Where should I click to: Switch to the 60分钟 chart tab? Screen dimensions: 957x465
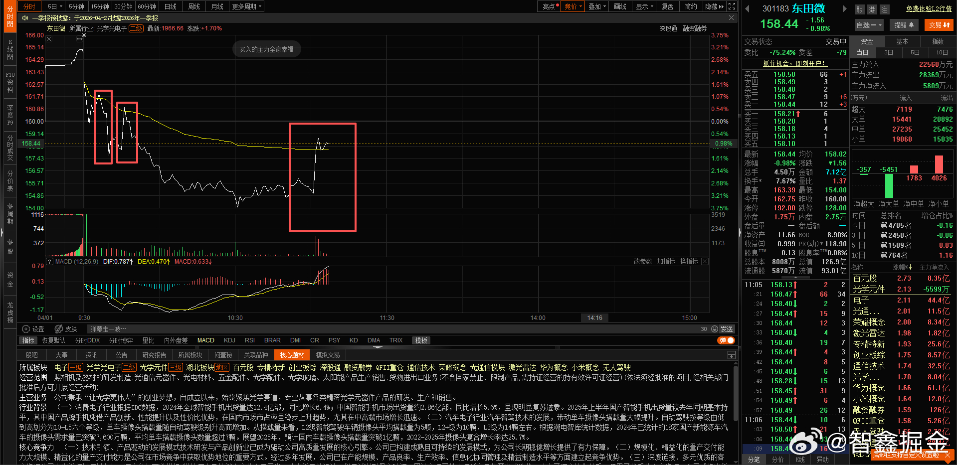pos(147,6)
